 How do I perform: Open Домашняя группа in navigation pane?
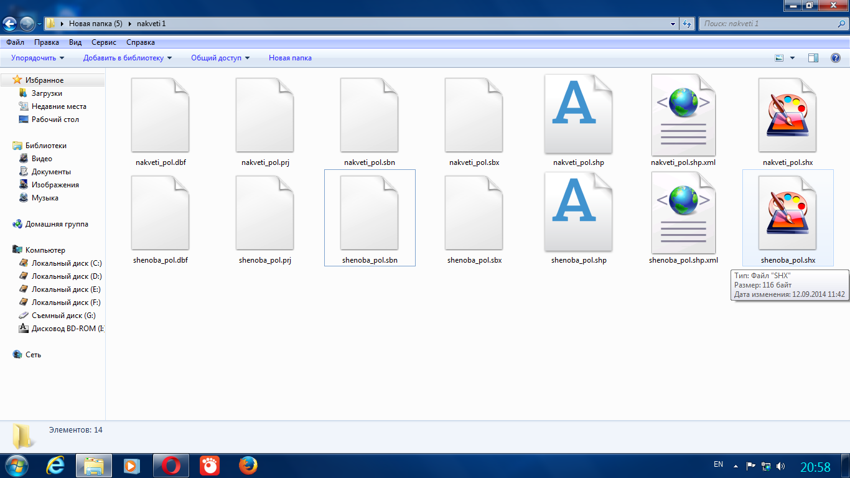point(57,224)
